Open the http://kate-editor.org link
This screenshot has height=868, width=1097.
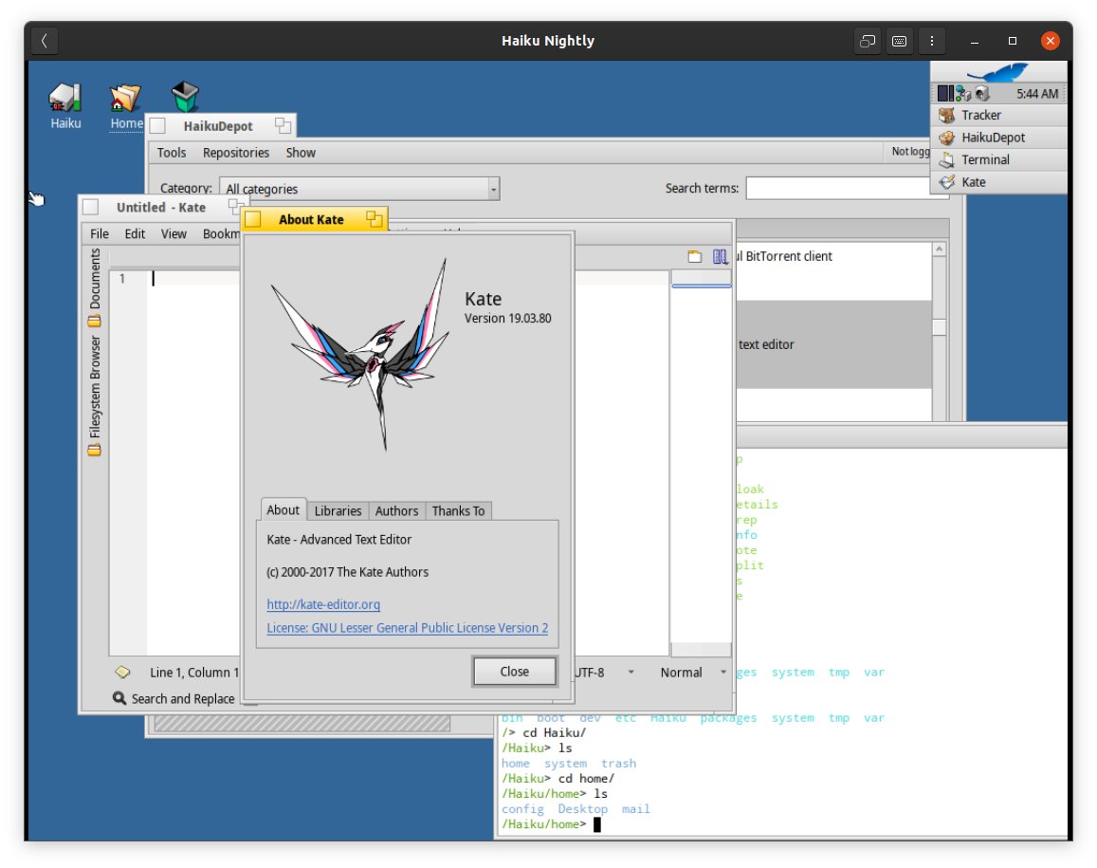tap(323, 604)
